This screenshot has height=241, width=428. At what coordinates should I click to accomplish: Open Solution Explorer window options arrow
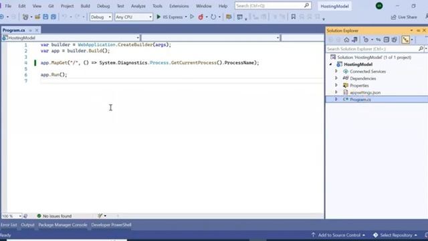pyautogui.click(x=411, y=30)
